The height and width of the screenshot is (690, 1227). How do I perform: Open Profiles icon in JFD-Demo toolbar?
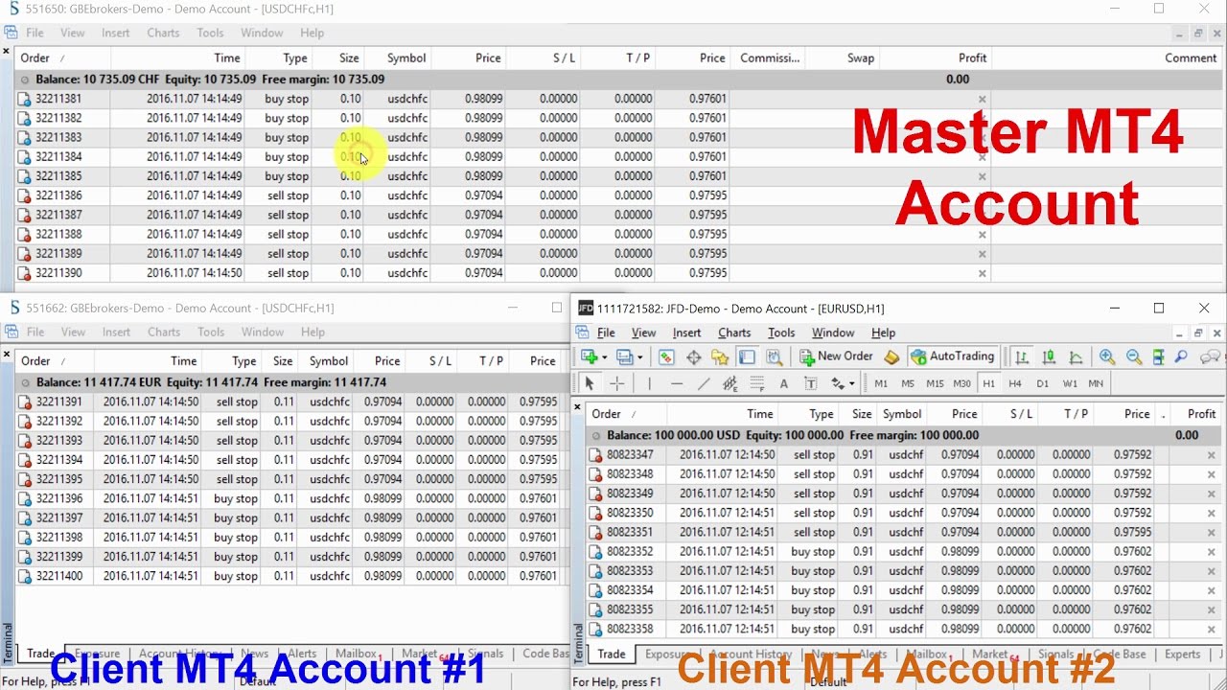(x=624, y=356)
